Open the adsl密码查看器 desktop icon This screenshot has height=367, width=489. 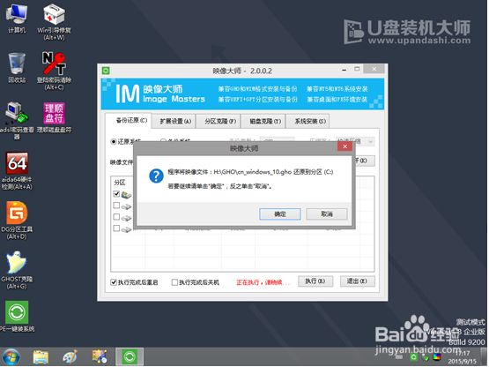click(17, 120)
